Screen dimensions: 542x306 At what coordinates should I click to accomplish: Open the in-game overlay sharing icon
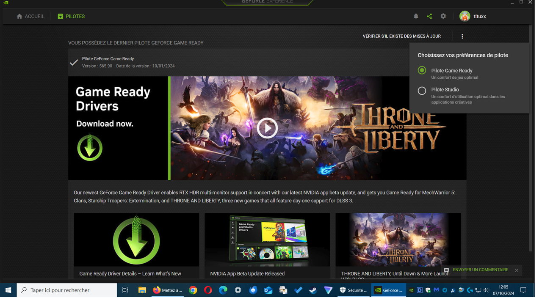[x=429, y=16]
